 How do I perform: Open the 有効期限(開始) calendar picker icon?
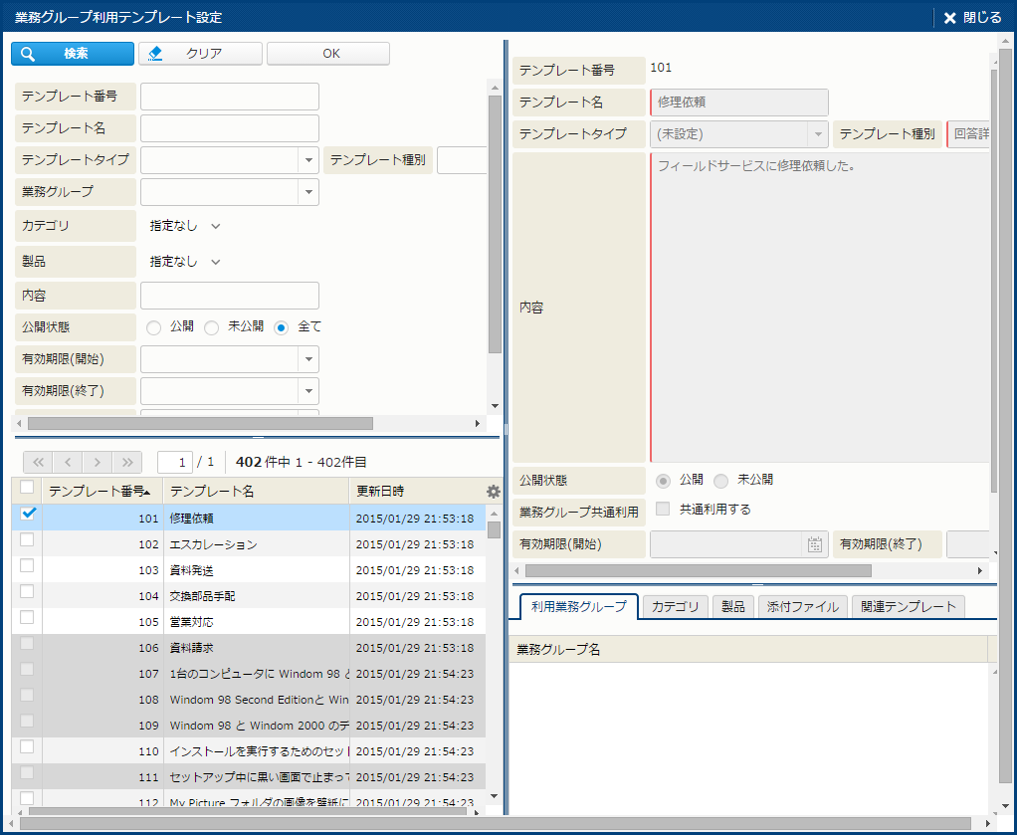click(815, 544)
